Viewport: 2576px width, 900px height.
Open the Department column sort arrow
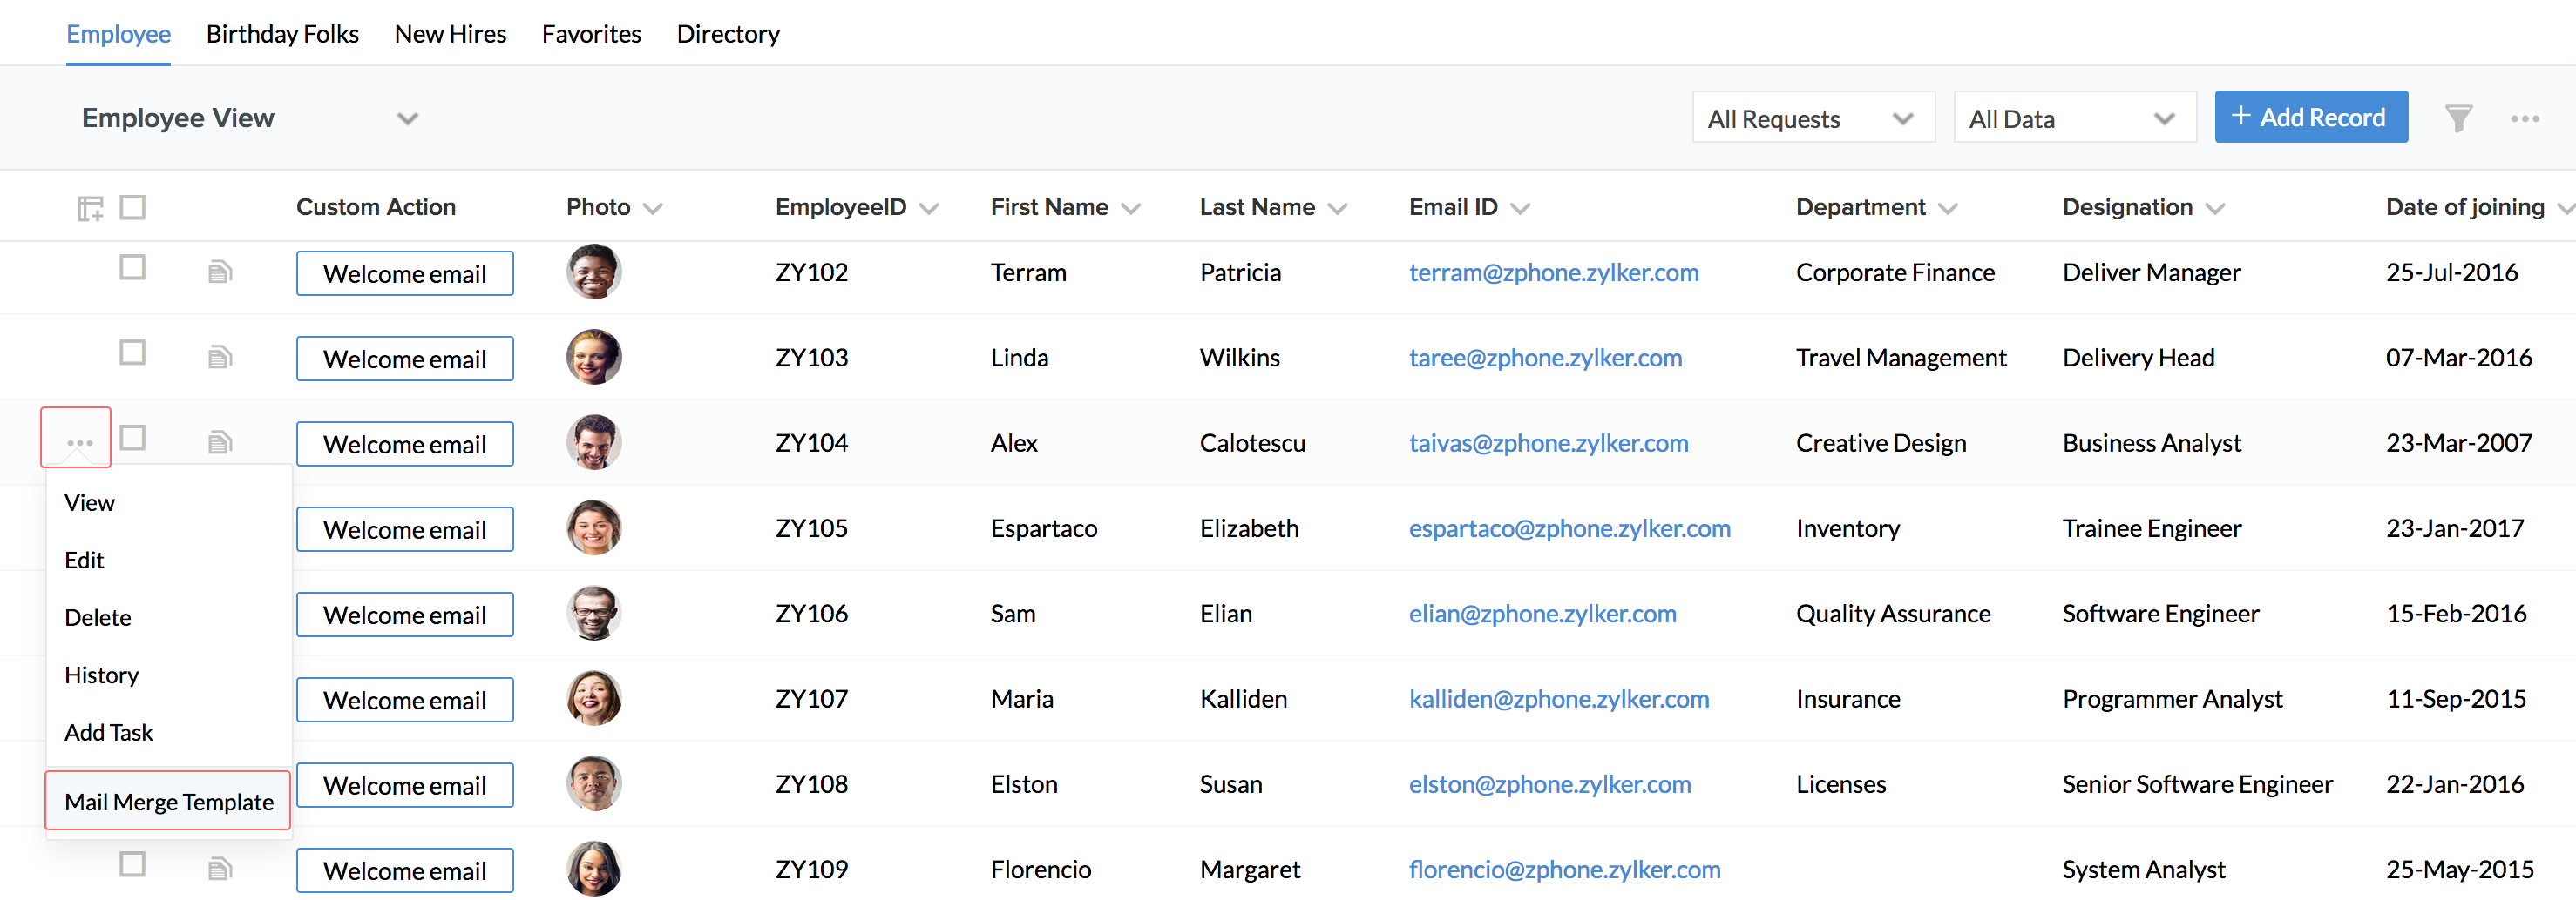click(1947, 209)
